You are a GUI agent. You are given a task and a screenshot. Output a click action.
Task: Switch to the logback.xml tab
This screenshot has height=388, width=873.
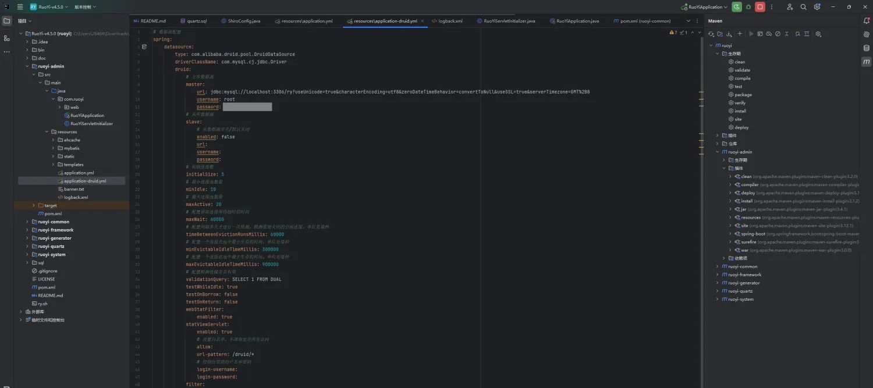(x=447, y=21)
